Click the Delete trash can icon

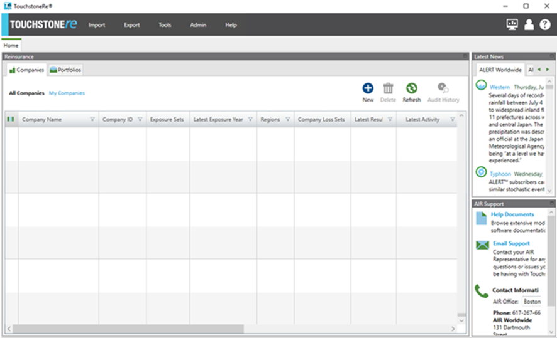coord(389,88)
